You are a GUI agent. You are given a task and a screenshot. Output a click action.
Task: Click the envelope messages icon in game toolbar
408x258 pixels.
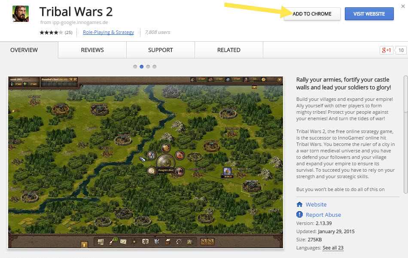coord(123,242)
